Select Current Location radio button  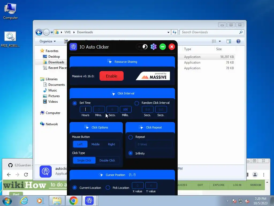point(75,187)
